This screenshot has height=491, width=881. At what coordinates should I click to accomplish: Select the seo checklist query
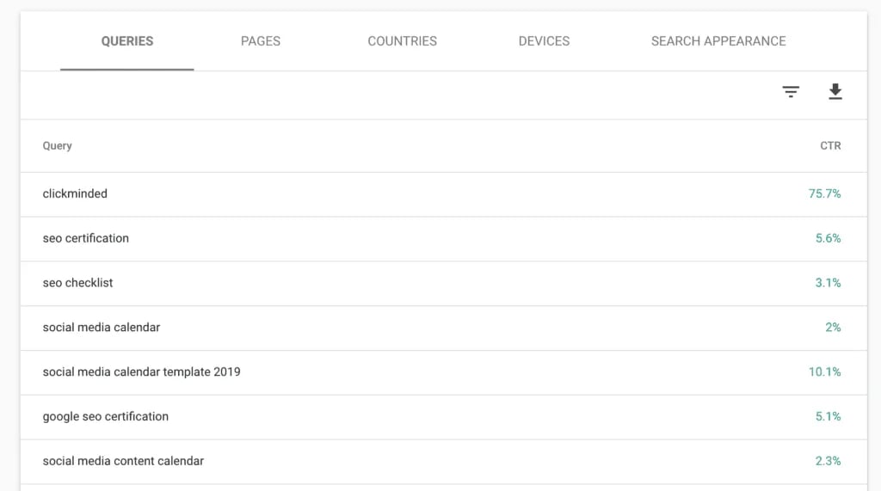click(x=78, y=283)
